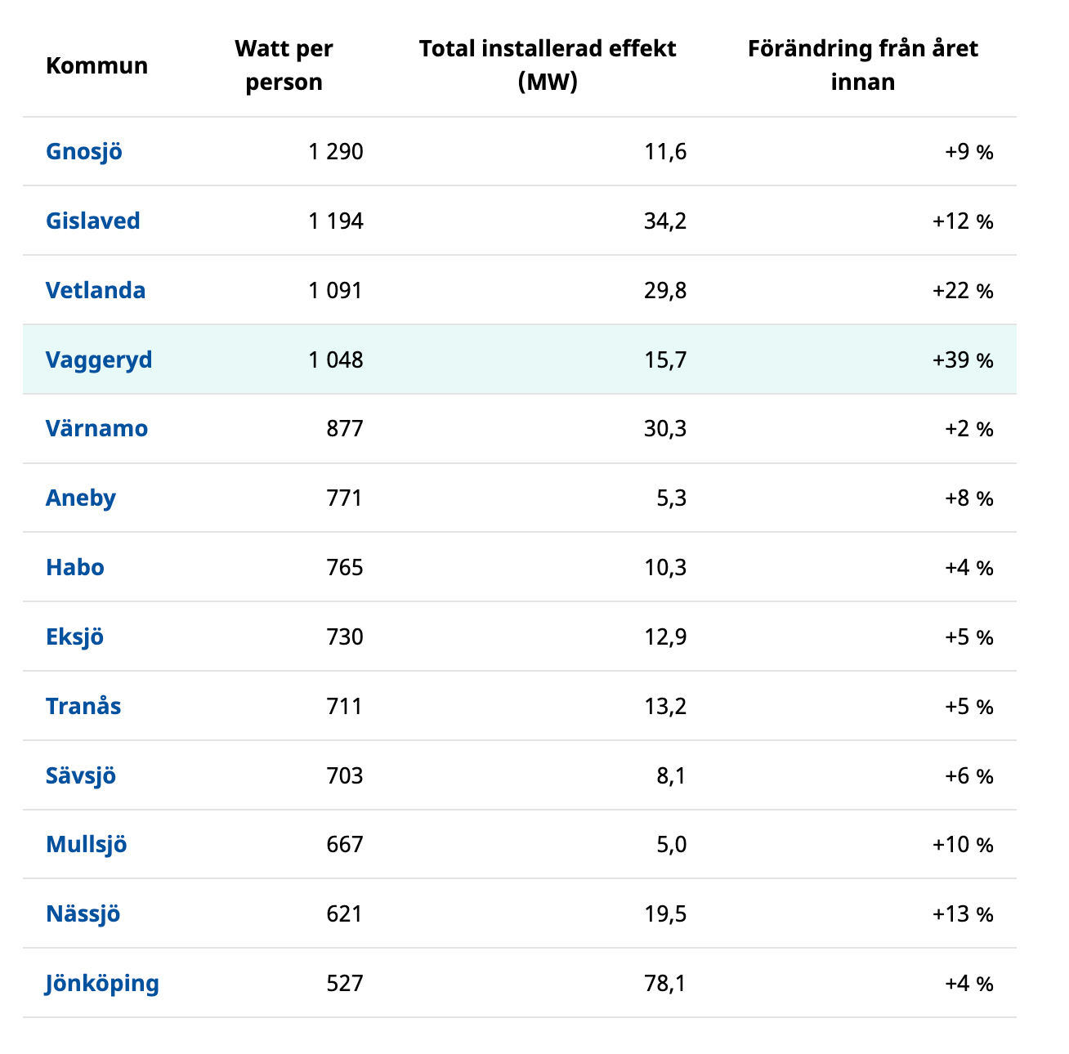Click the Gislaved link
1069x1054 pixels.
[93, 221]
